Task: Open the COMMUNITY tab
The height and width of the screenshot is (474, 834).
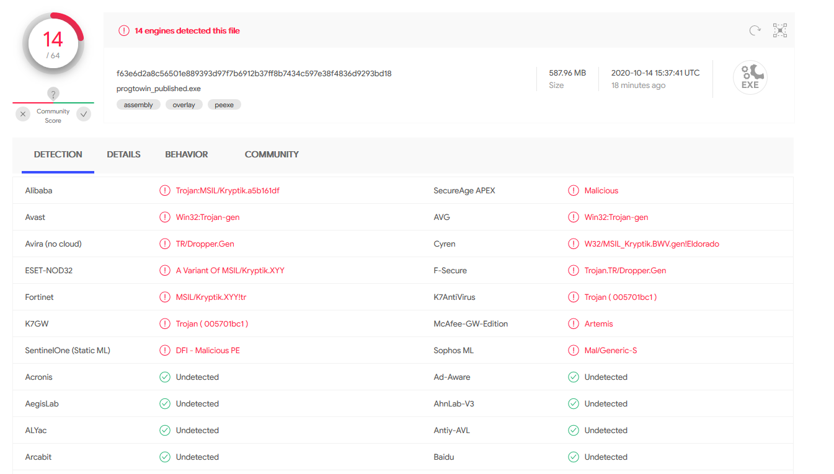Action: (x=272, y=155)
